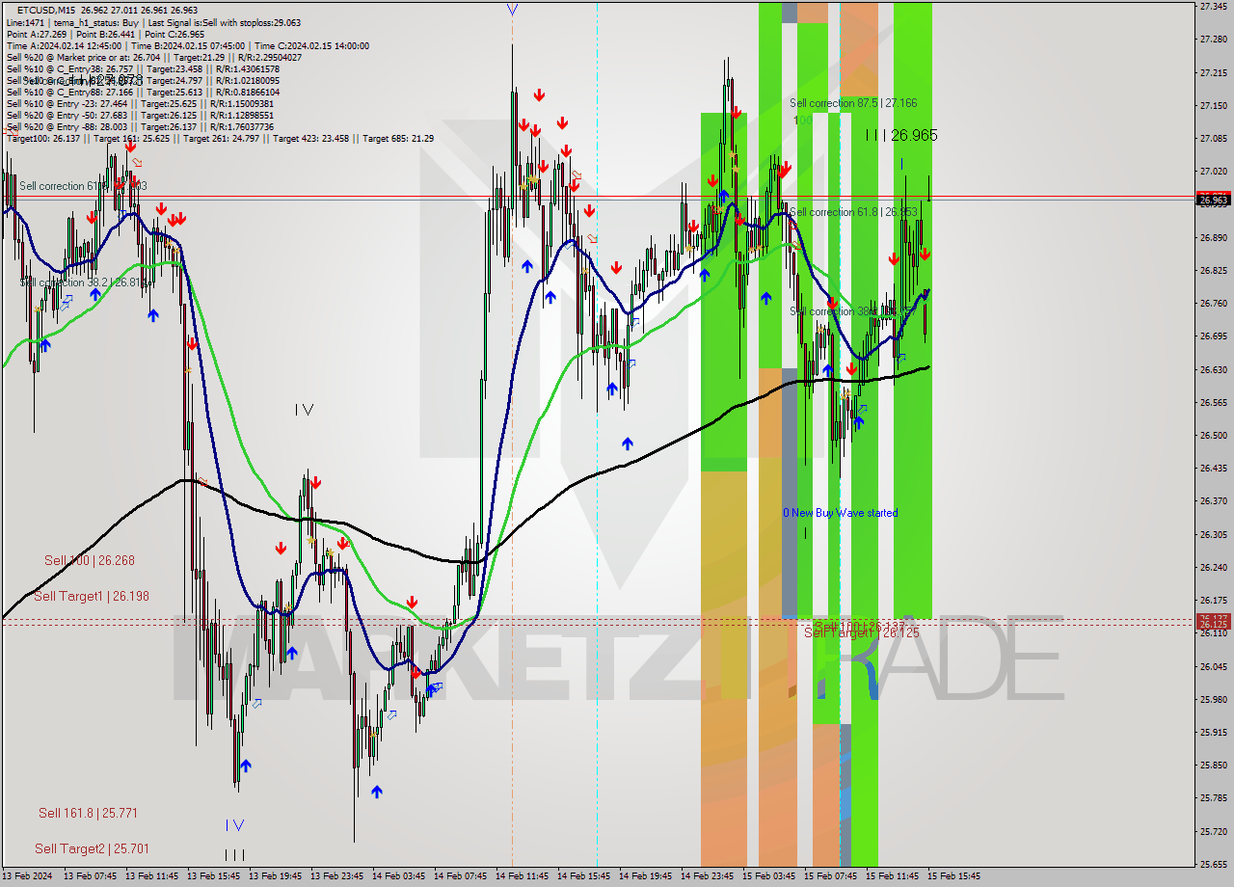Screen dimensions: 1234x887
Task: Select the '14 Feb 11:45' time label
Action: pyautogui.click(x=522, y=876)
